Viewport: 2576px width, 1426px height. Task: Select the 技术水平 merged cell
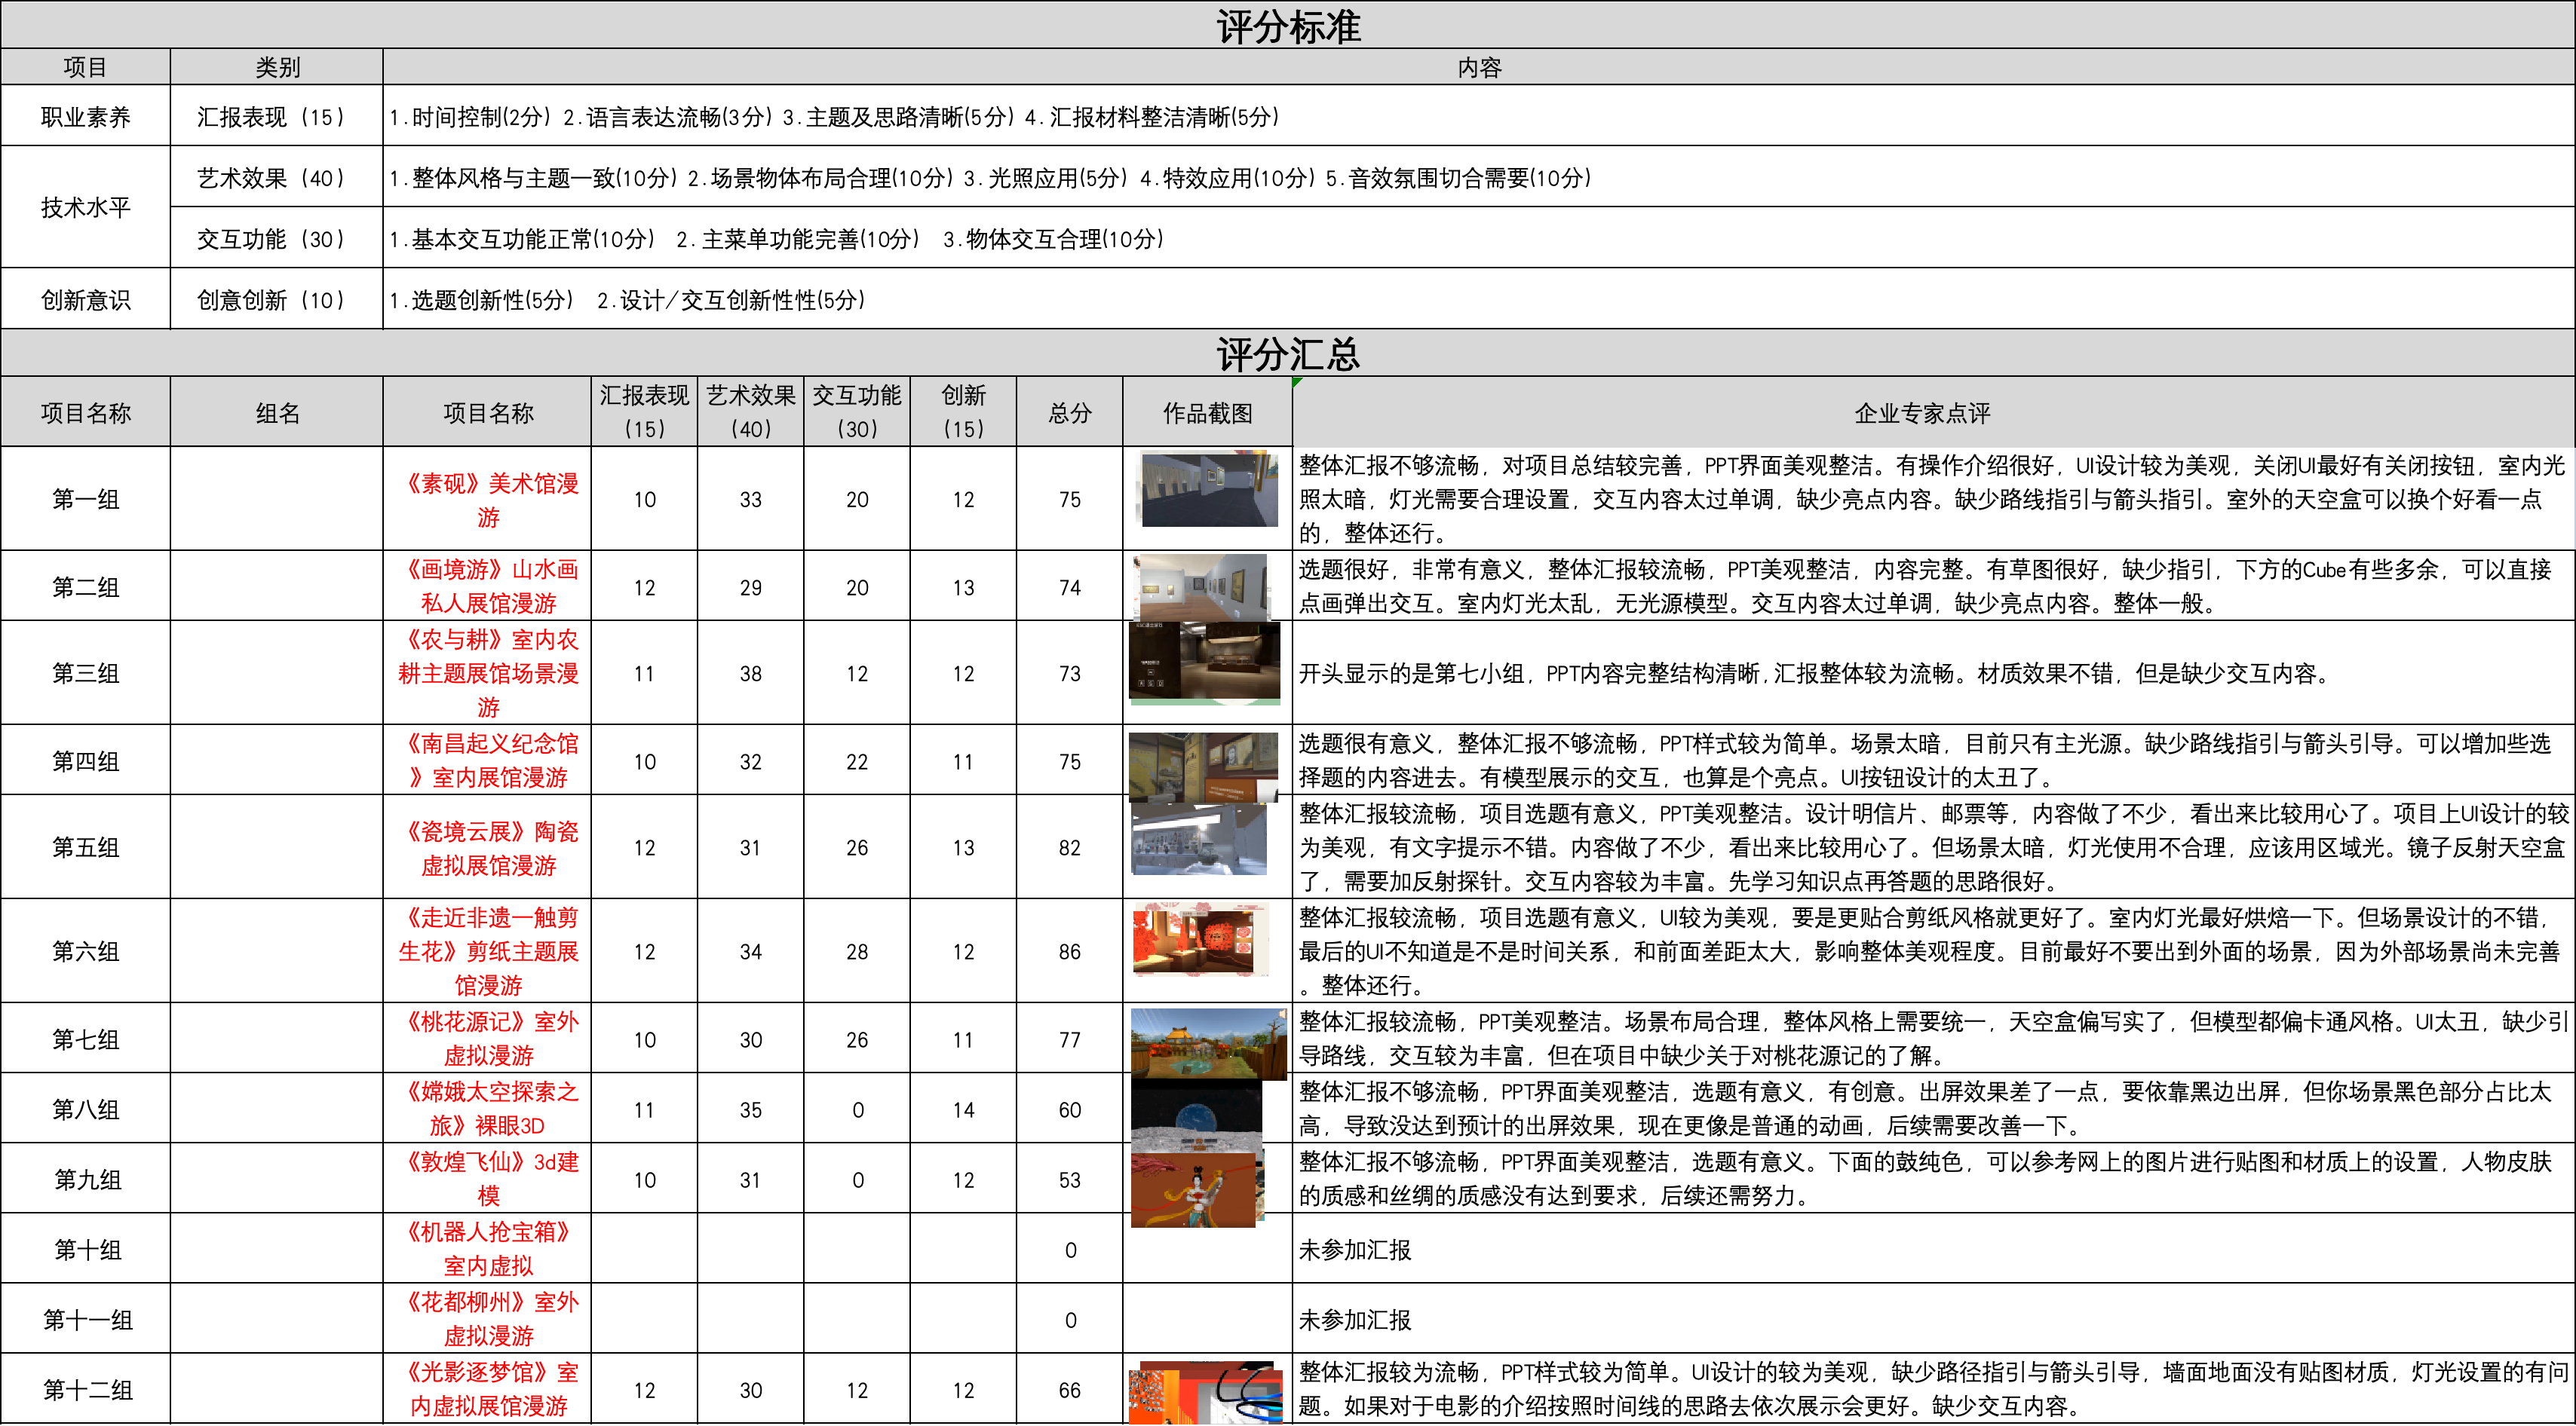pyautogui.click(x=86, y=207)
